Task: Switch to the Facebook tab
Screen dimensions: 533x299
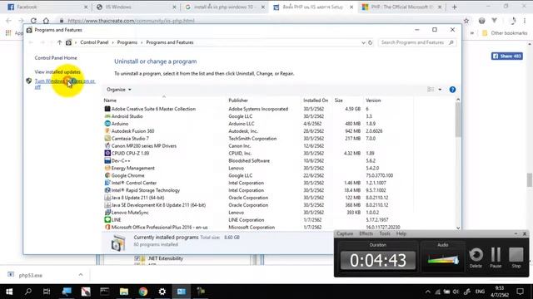Action: coord(48,7)
